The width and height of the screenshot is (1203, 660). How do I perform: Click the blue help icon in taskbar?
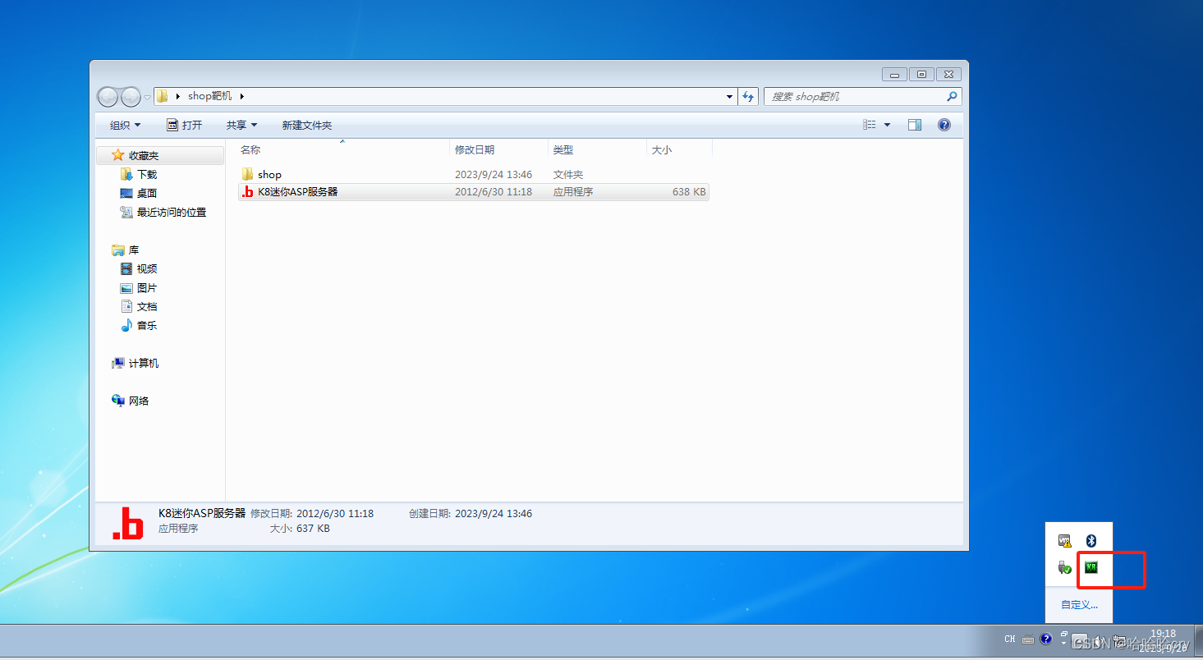(1046, 639)
